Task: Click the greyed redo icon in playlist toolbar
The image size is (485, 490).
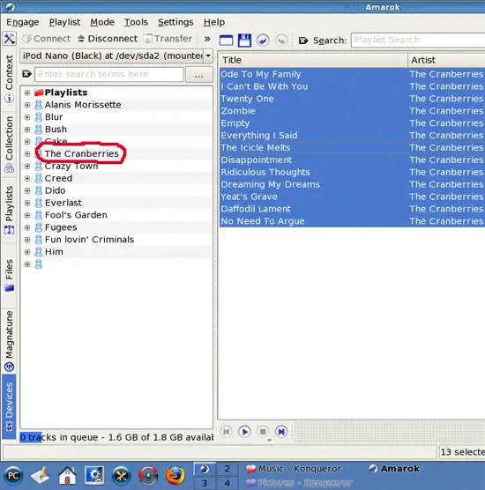Action: (x=281, y=41)
